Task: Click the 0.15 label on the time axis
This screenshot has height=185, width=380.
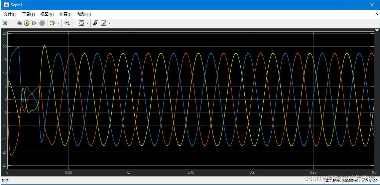Action: tap(191, 172)
